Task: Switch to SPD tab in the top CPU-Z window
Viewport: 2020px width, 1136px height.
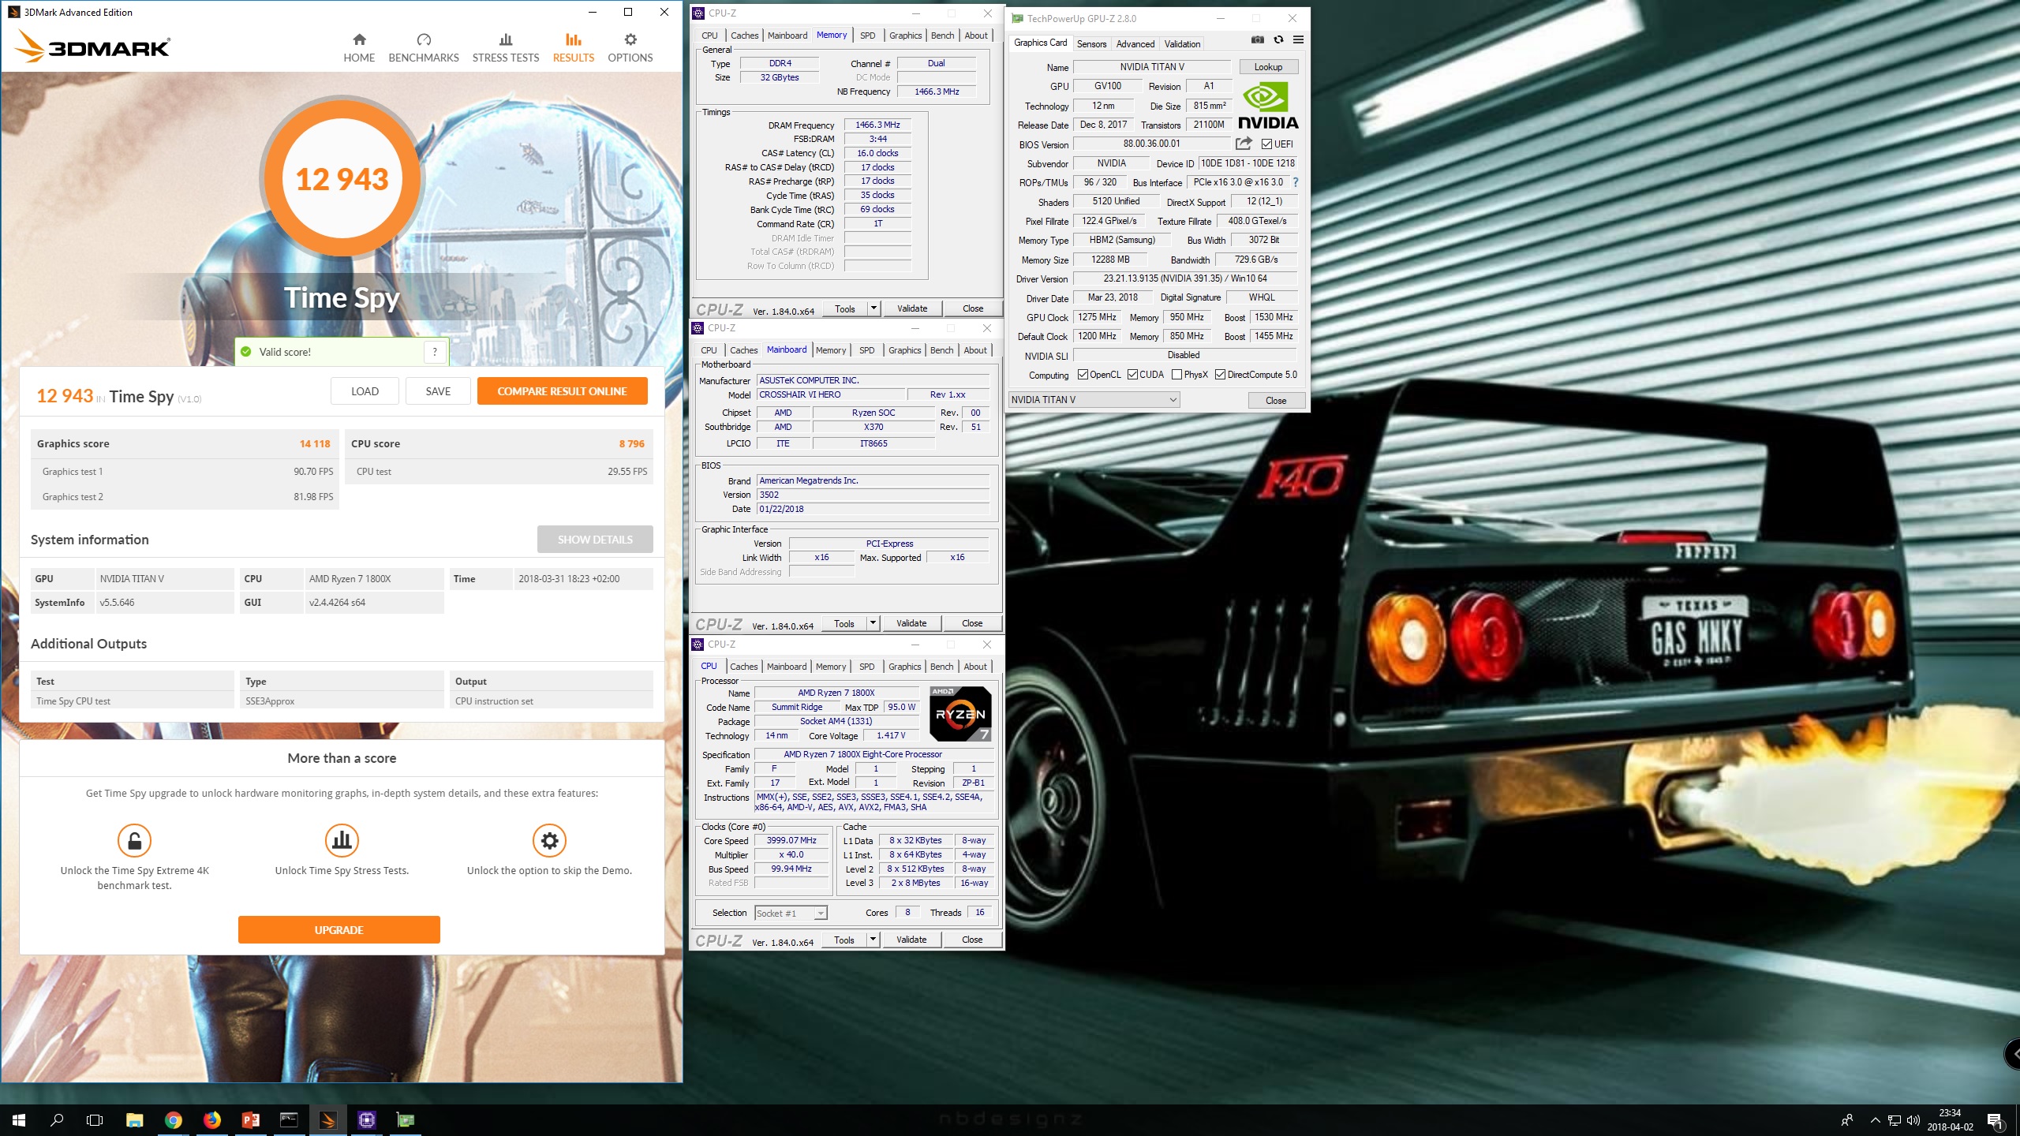Action: tap(867, 35)
